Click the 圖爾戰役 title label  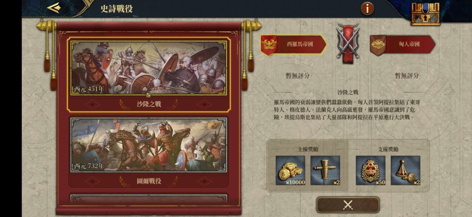point(149,181)
